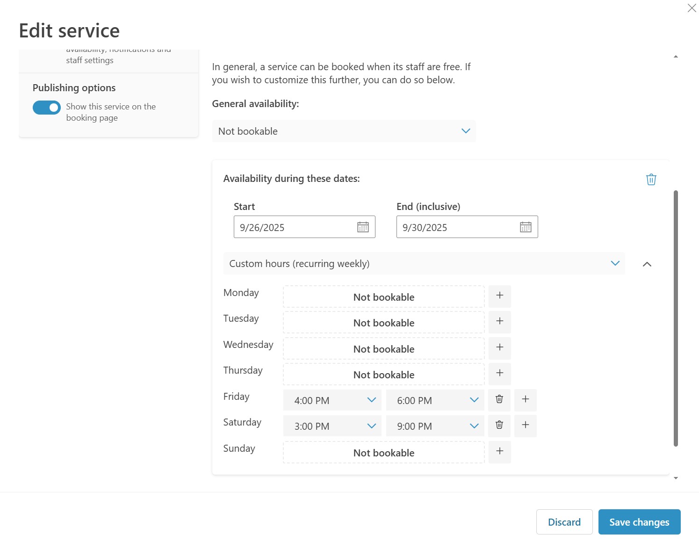Change Saturday end time 9:00 PM

435,426
